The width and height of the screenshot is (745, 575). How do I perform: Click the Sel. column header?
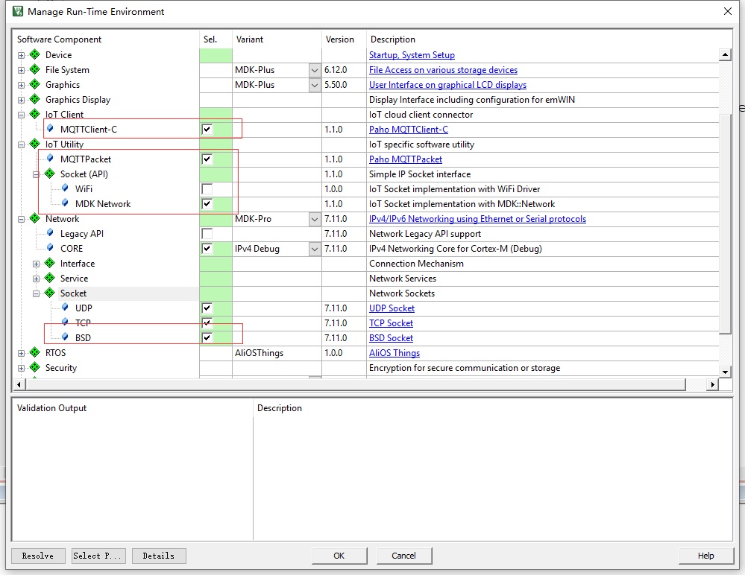216,39
